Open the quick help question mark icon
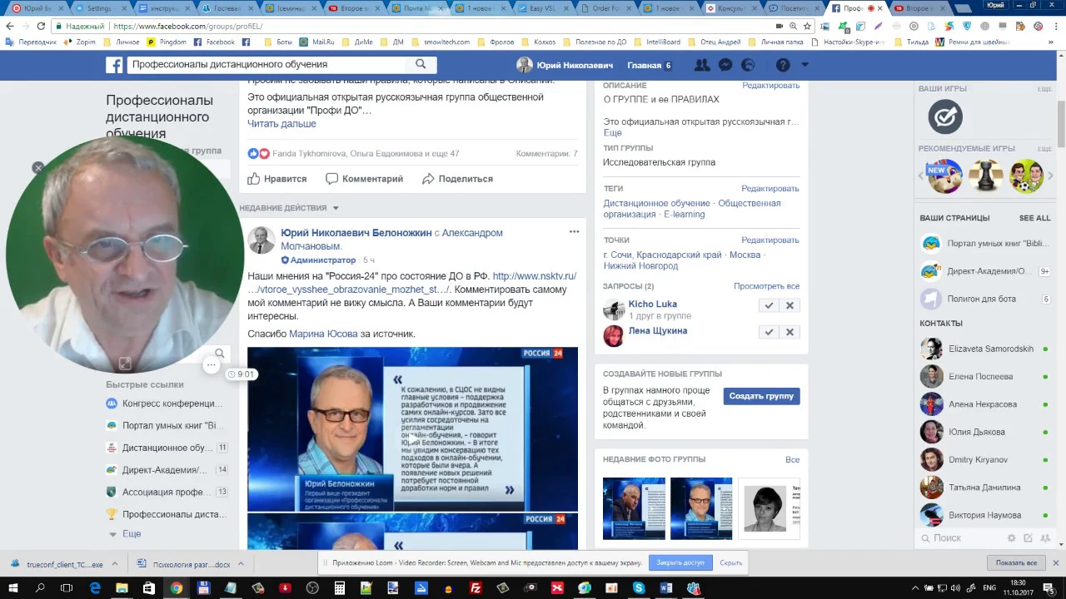Viewport: 1066px width, 599px height. [x=783, y=65]
